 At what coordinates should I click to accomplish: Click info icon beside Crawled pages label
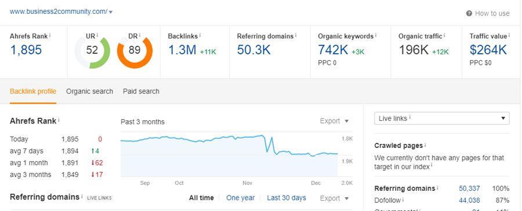coord(425,145)
